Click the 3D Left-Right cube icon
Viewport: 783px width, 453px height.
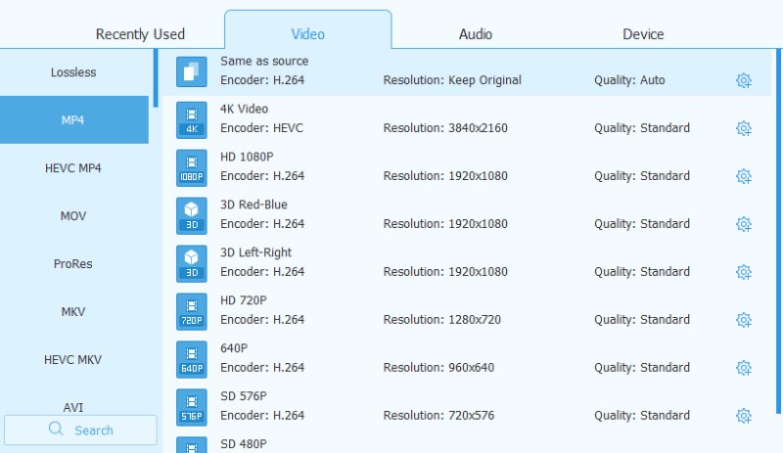(192, 264)
